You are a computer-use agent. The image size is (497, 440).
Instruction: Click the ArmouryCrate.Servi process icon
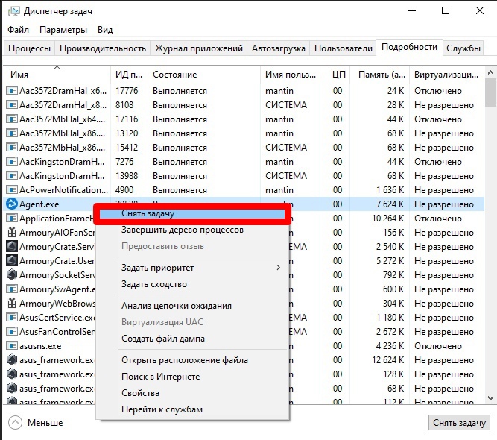tap(12, 247)
